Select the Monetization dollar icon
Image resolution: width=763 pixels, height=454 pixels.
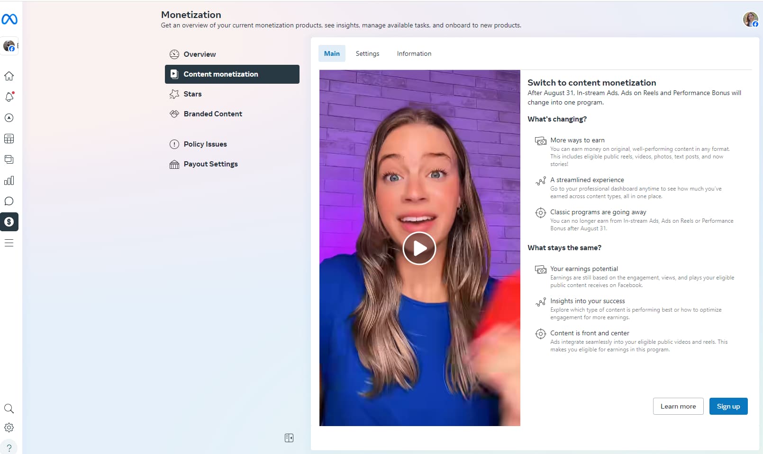point(9,222)
